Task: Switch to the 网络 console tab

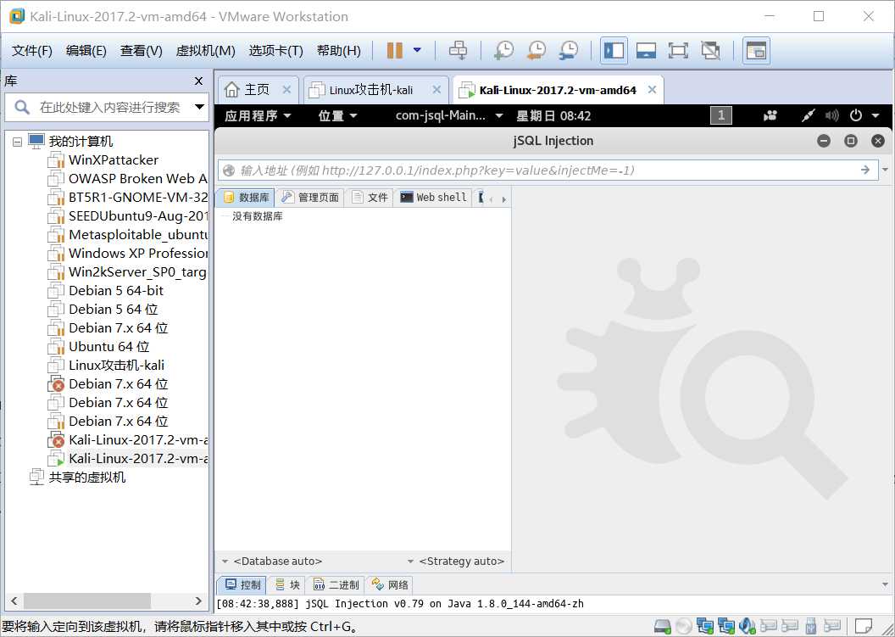Action: (390, 585)
